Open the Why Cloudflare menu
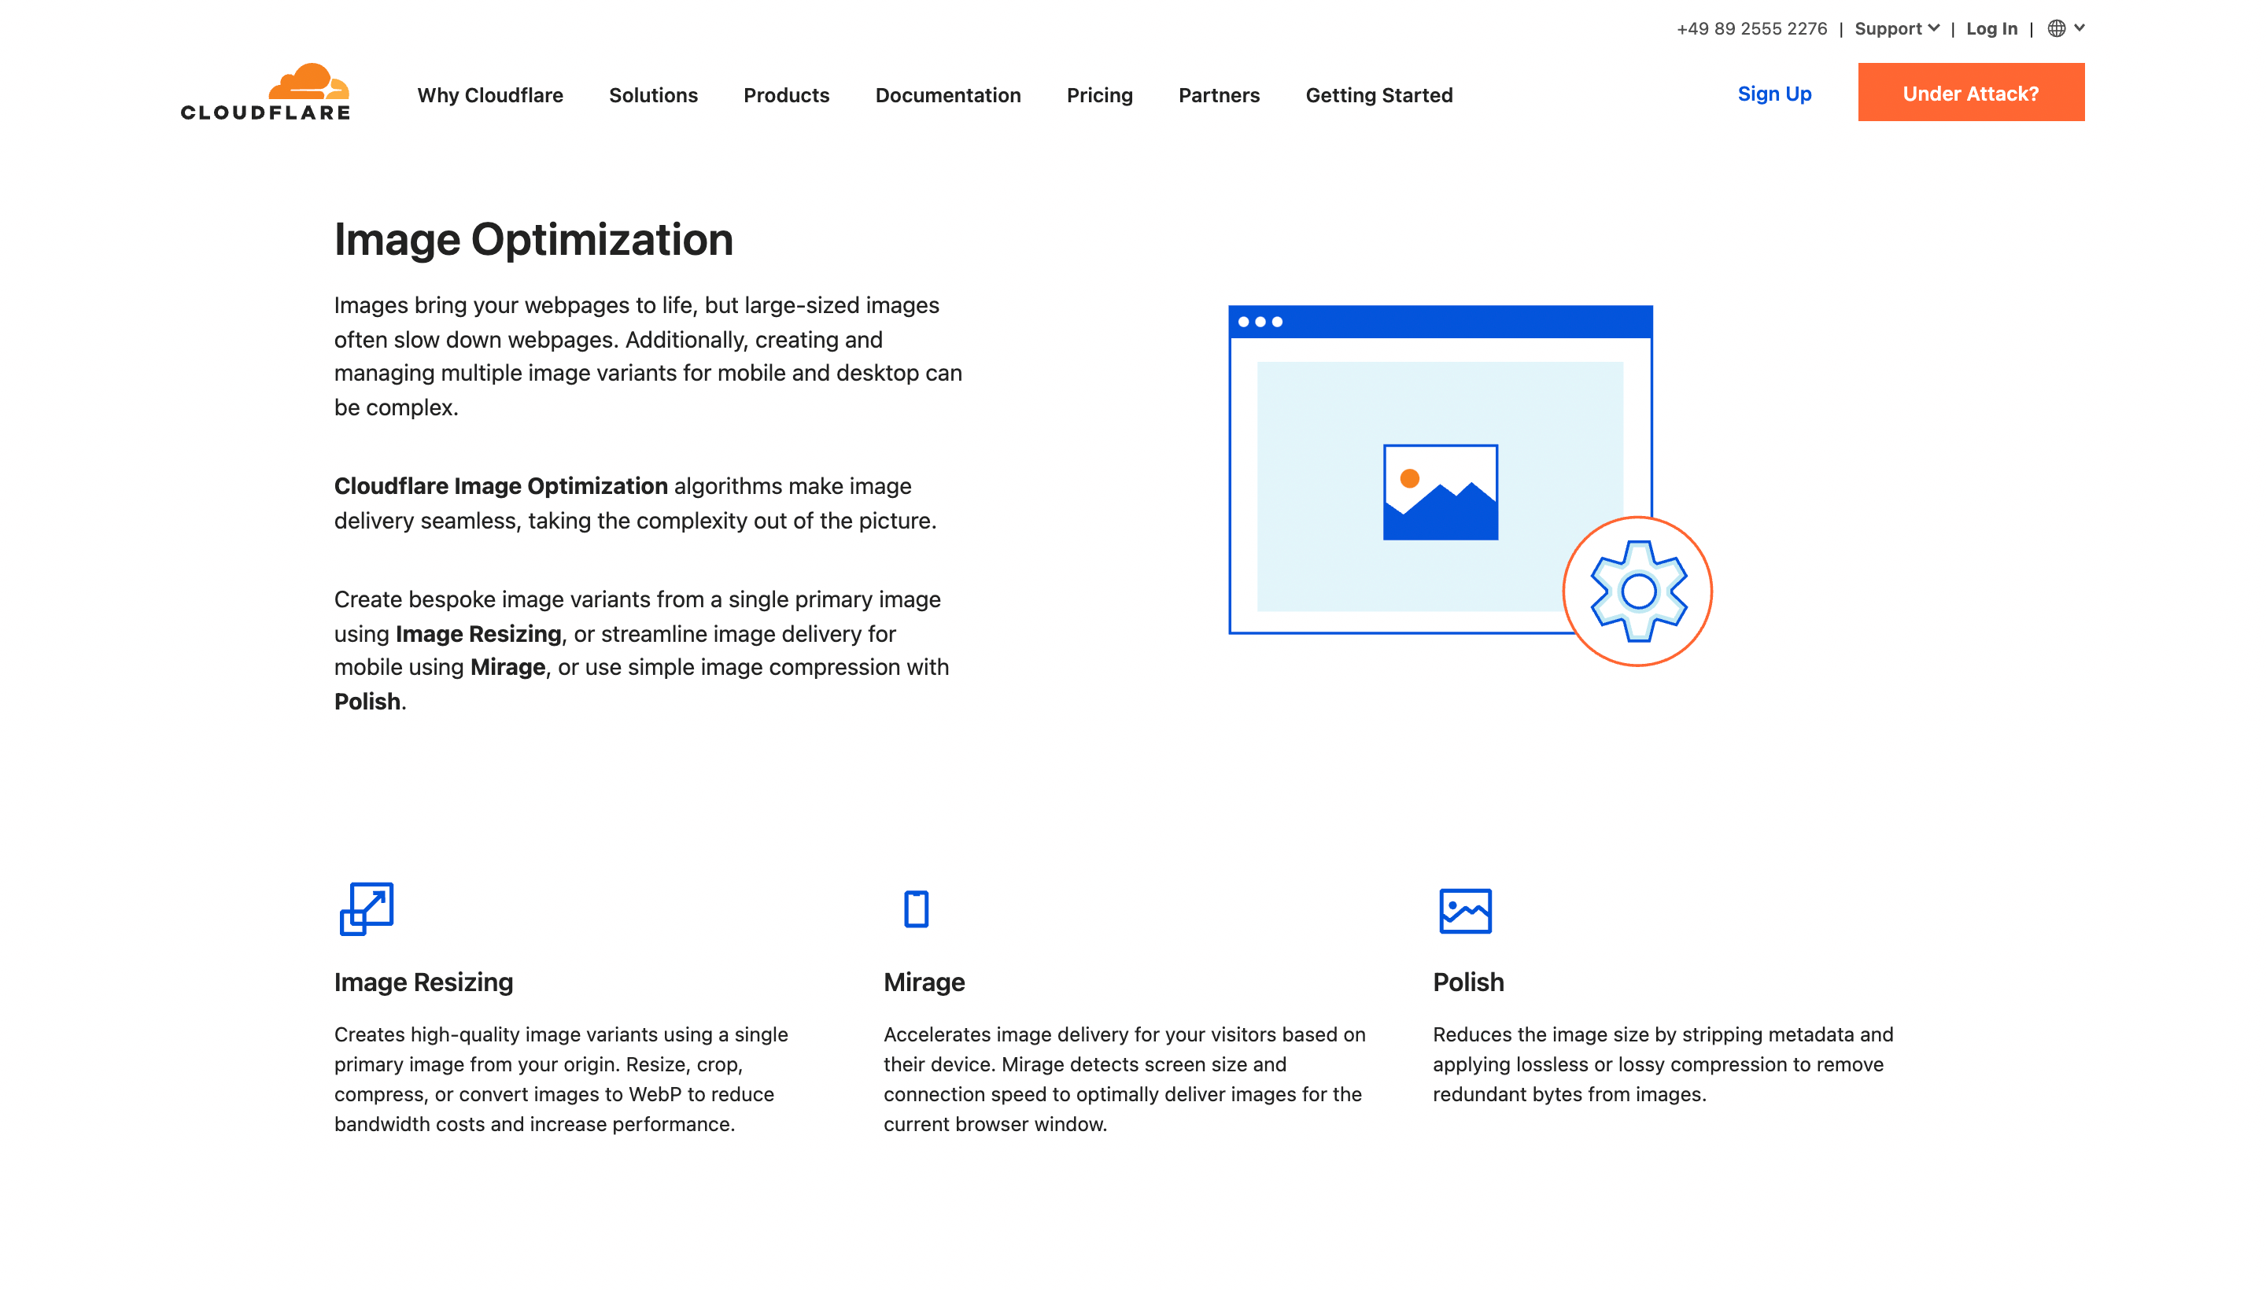 click(490, 95)
